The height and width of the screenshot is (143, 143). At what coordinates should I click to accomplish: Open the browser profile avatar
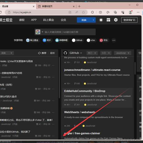130,12
